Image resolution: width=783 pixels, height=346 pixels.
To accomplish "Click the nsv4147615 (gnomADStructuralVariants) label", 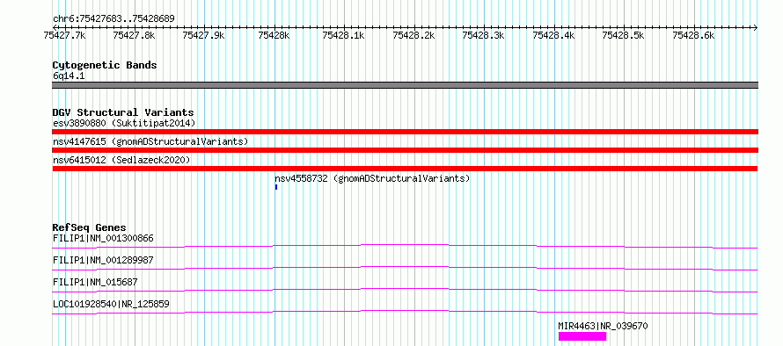I will (x=150, y=141).
